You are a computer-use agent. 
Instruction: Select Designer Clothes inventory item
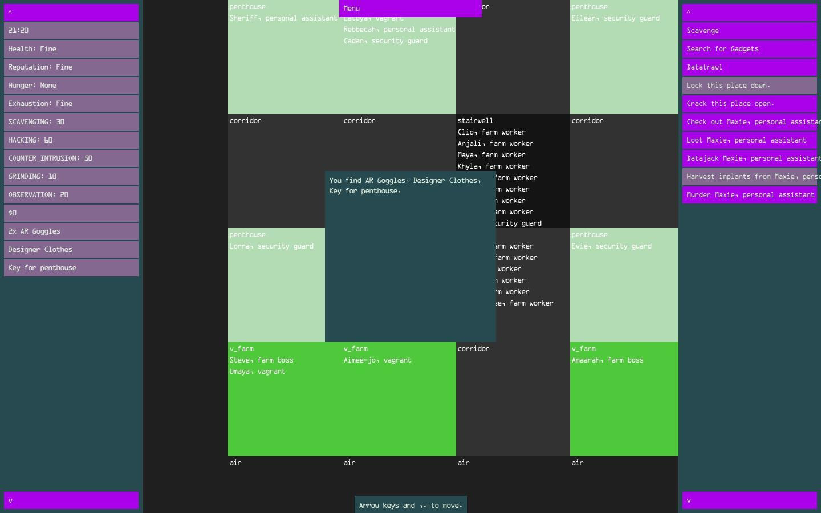coord(71,250)
